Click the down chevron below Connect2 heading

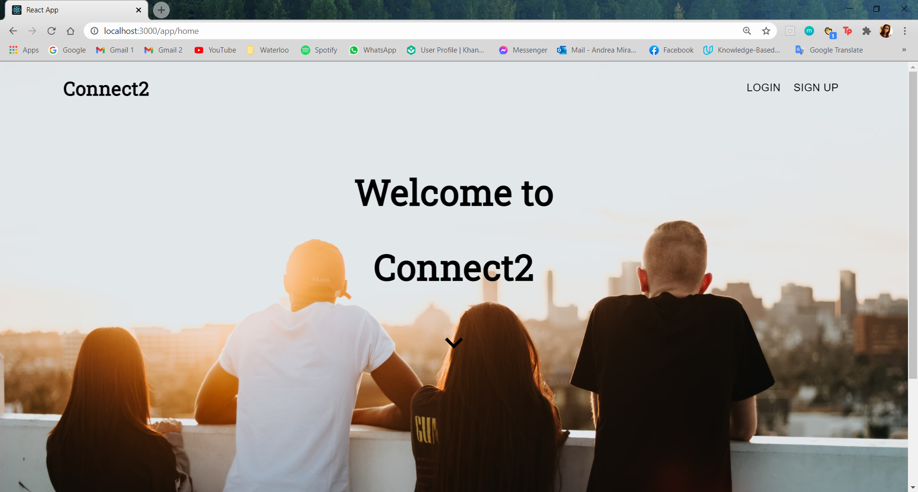[454, 342]
